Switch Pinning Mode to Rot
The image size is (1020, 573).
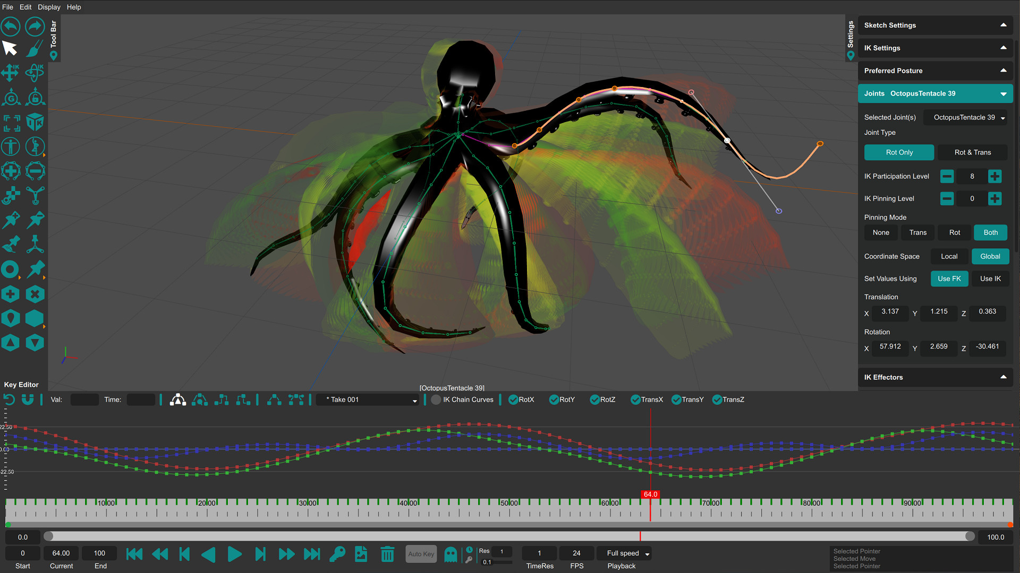954,232
